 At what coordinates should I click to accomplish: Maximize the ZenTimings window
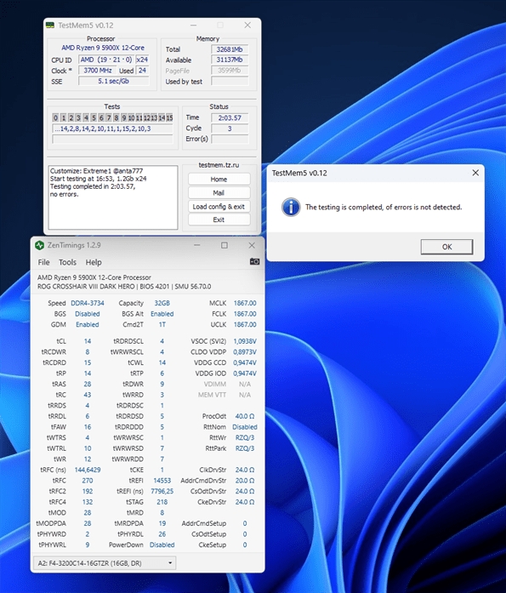pos(225,245)
